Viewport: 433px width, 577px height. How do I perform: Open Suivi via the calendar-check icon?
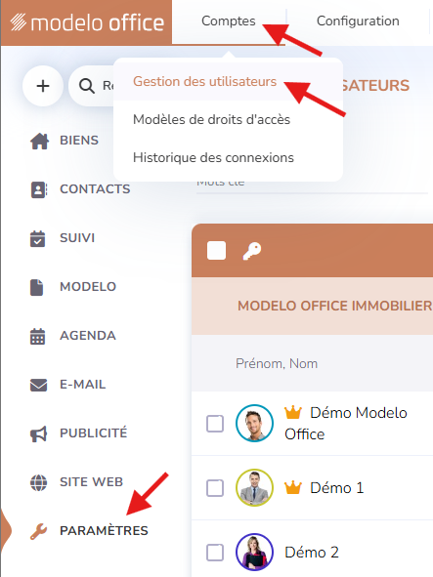(37, 238)
